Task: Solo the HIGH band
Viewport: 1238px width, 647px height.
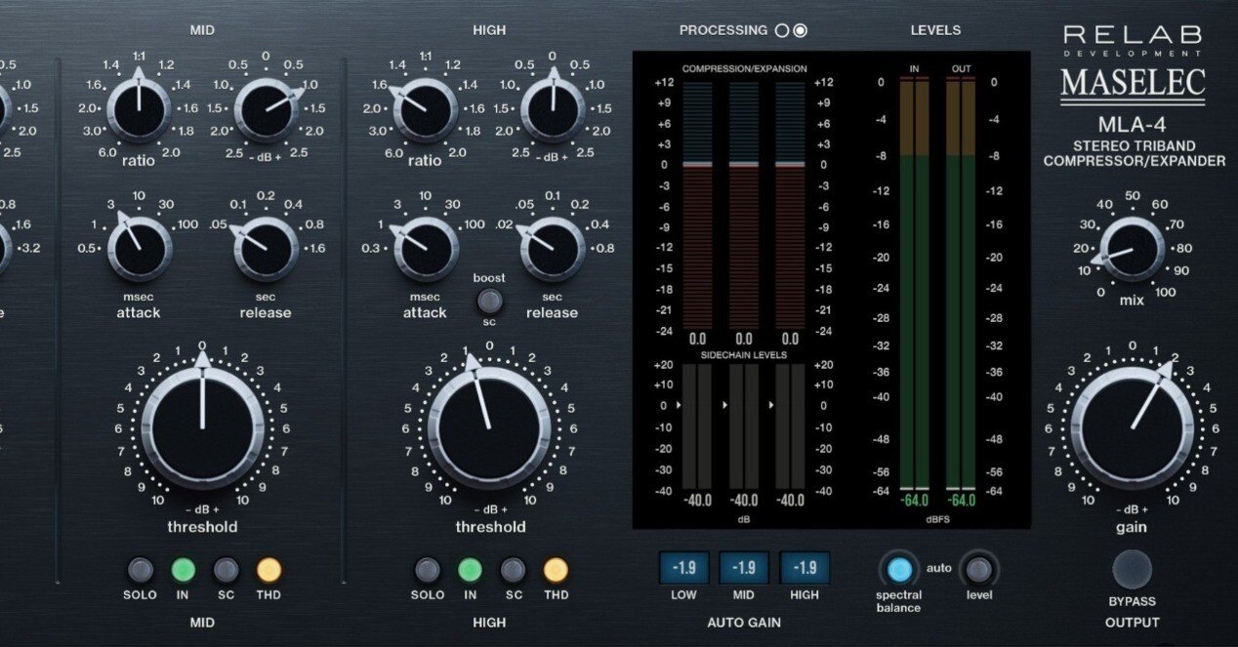Action: (x=428, y=570)
